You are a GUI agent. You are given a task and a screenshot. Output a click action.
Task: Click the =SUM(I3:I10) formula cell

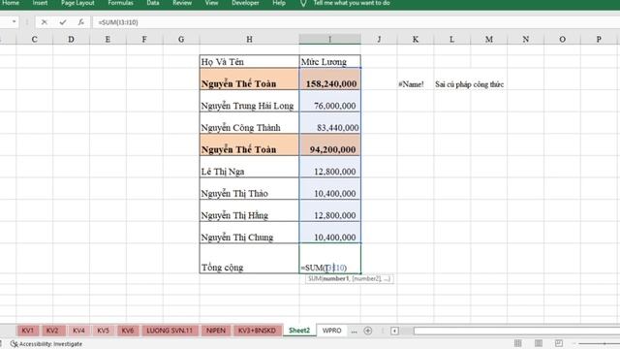(329, 259)
